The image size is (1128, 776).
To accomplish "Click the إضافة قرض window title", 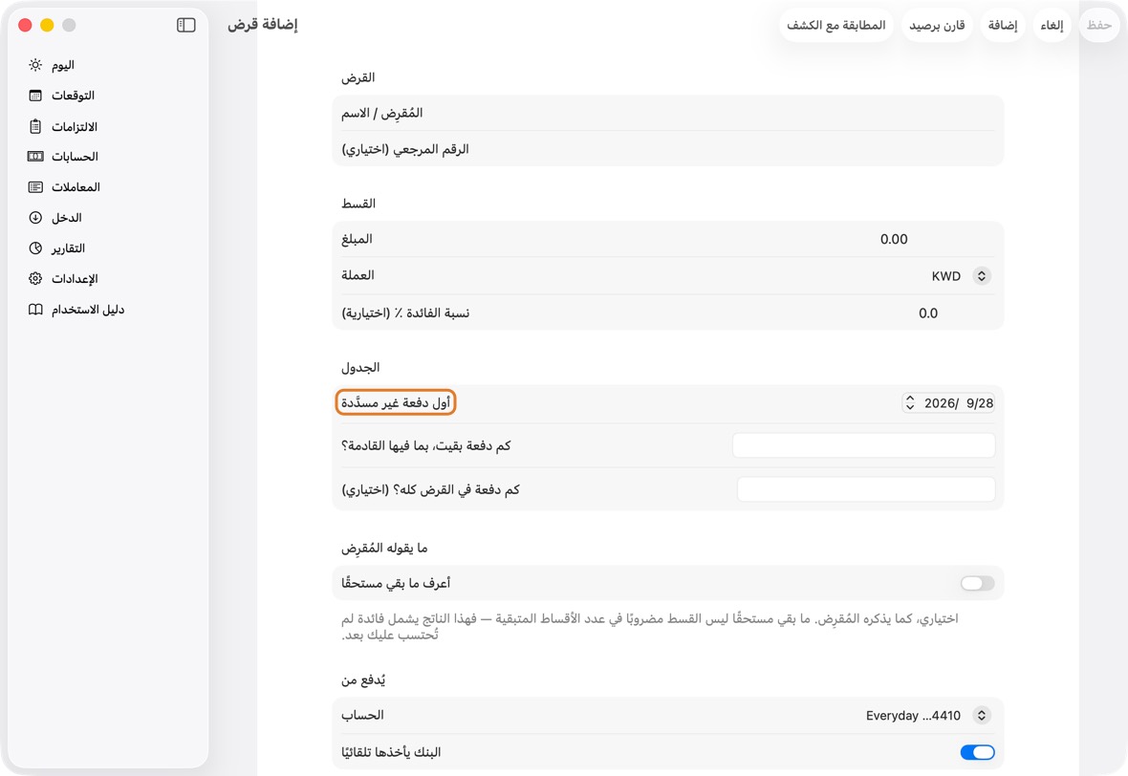I will tap(263, 25).
